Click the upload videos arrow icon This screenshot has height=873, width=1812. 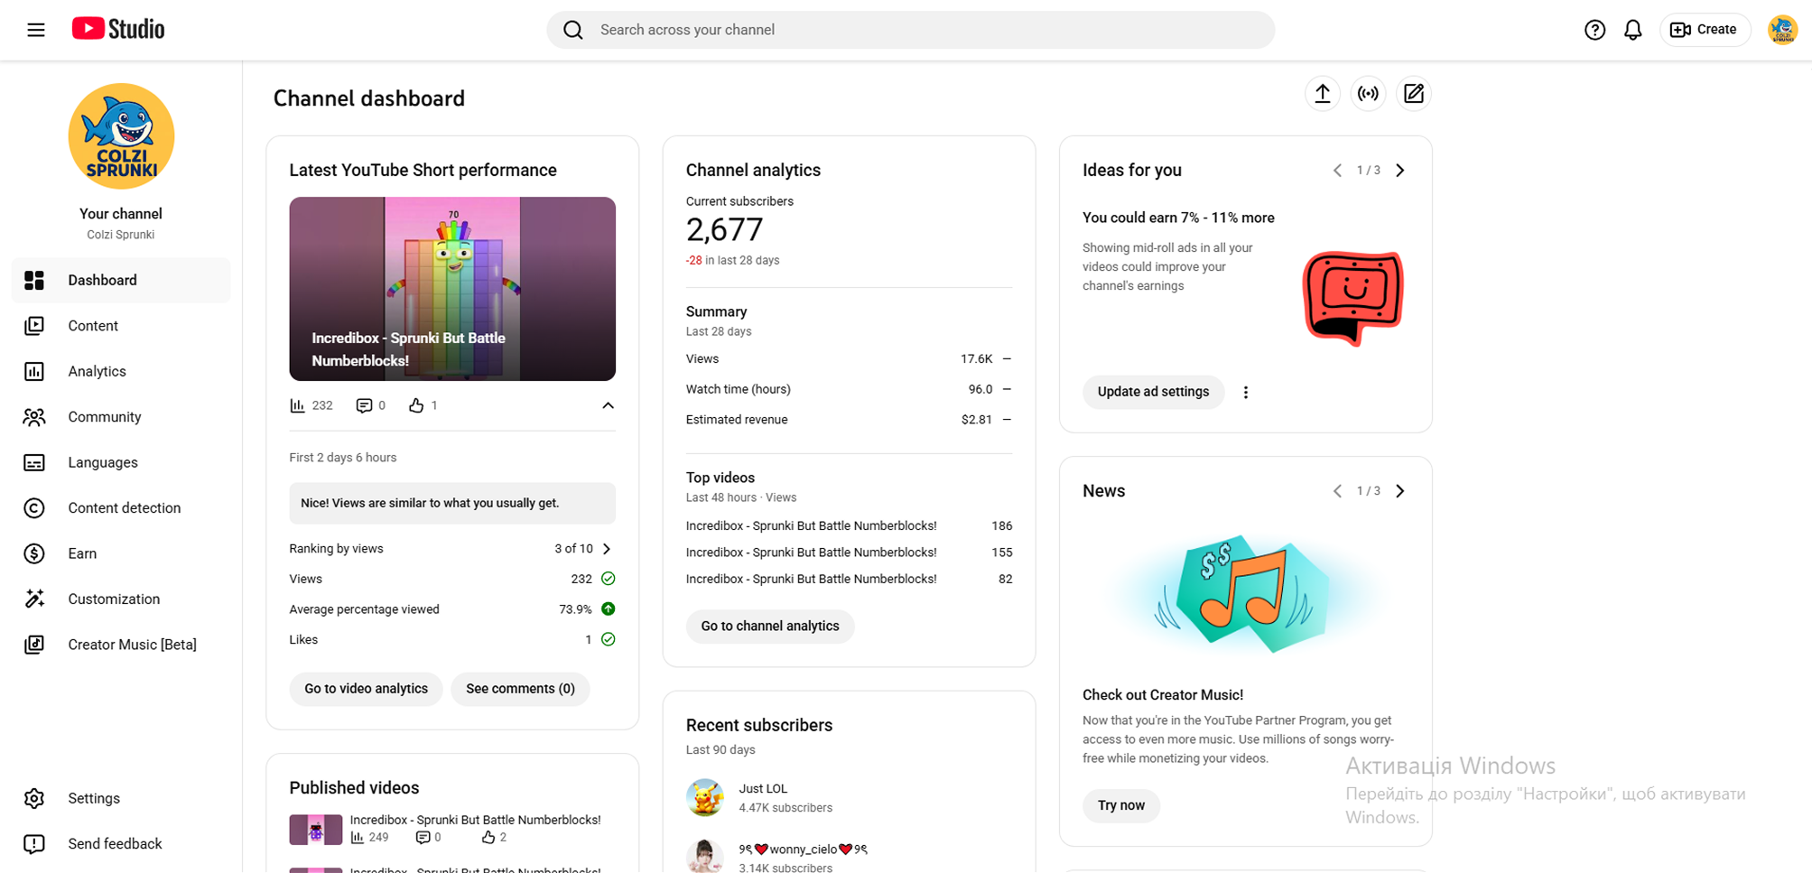pyautogui.click(x=1322, y=94)
